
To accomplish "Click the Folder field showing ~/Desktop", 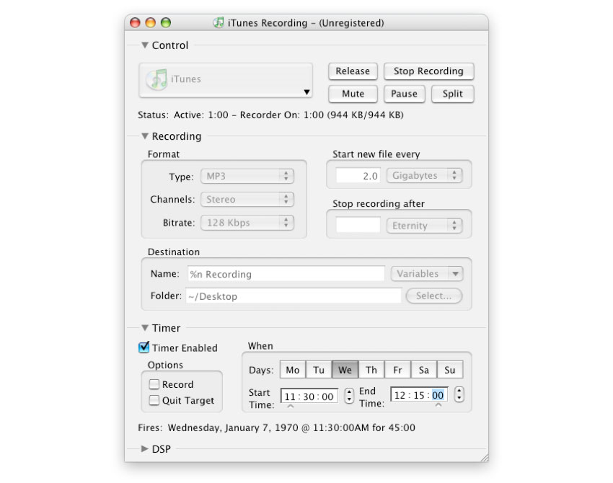I will click(x=294, y=296).
